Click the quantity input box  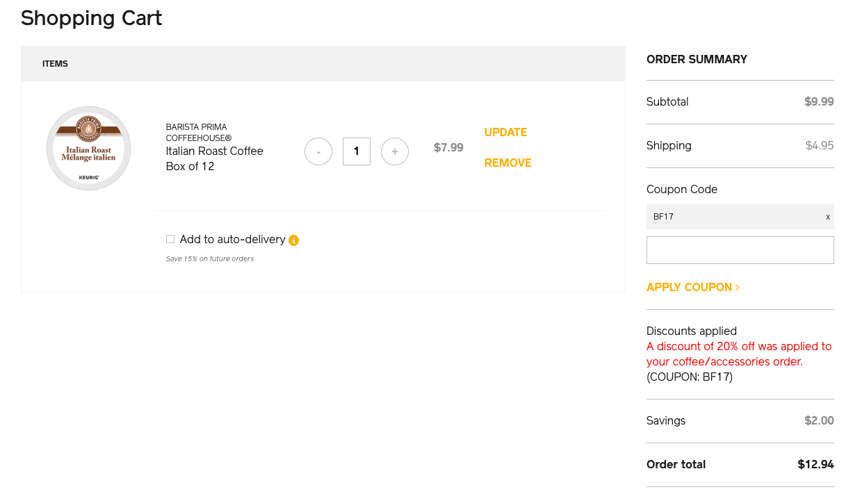pos(357,151)
